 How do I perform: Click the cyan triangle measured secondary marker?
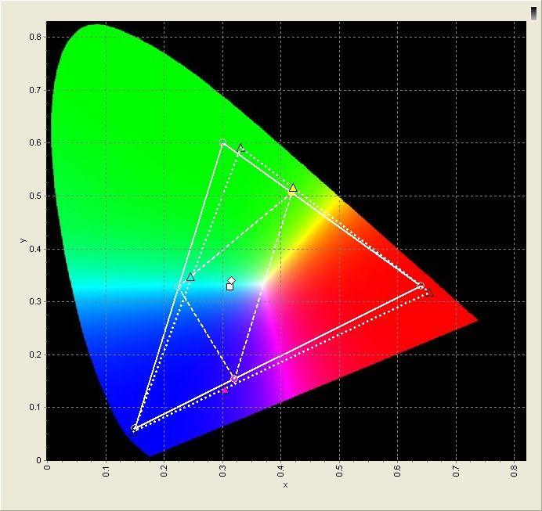pyautogui.click(x=190, y=277)
